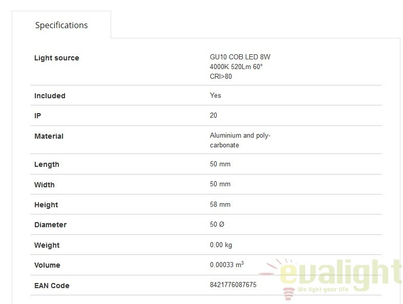
Task: Select the Included row label
Action: coord(50,96)
